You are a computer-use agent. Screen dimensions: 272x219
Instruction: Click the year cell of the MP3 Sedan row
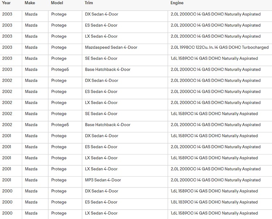(x=7, y=180)
